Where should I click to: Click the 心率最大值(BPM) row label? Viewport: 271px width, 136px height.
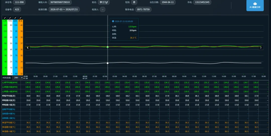pos(10,87)
